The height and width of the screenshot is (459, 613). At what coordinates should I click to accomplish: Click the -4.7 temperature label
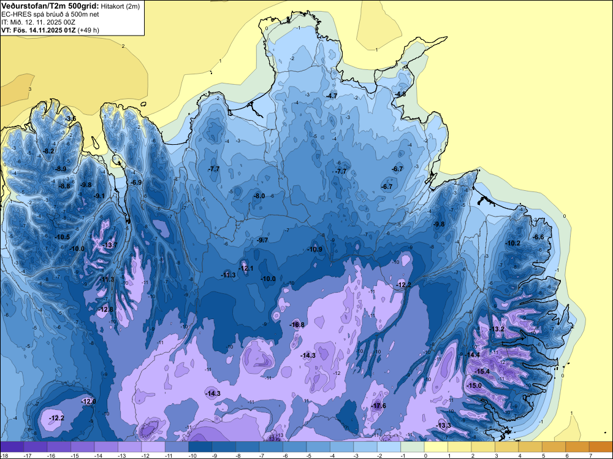332,96
